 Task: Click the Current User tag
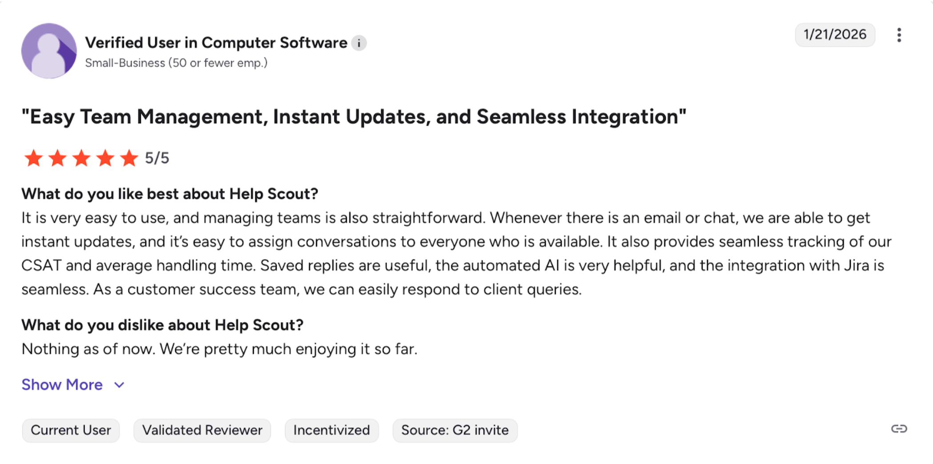71,430
